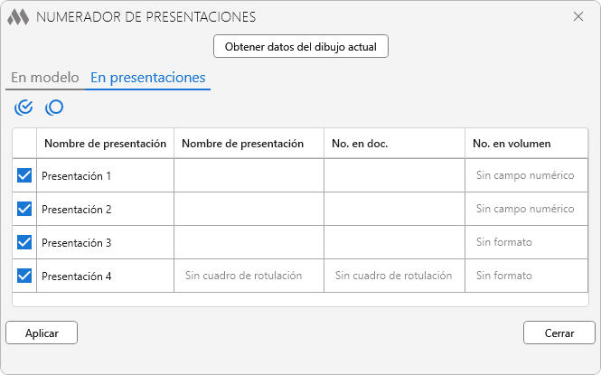The width and height of the screenshot is (601, 375).
Task: Disable the Presentación 3 checkbox
Action: coord(24,242)
